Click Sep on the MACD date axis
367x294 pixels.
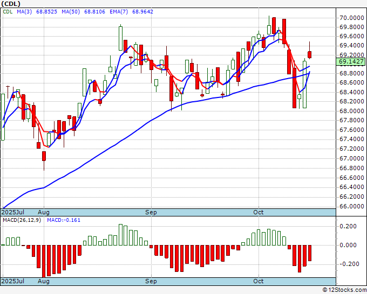tap(151, 281)
